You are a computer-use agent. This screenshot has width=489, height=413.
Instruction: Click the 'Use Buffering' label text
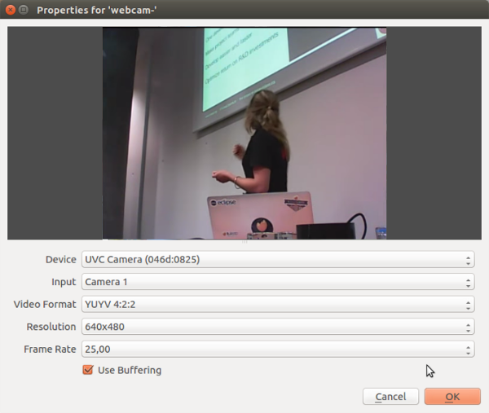(x=130, y=371)
